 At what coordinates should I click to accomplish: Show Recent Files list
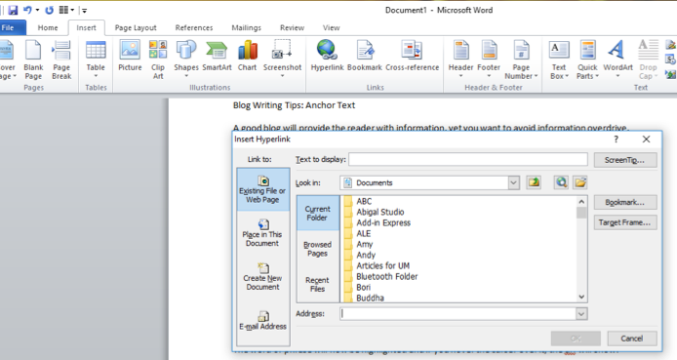tap(317, 284)
